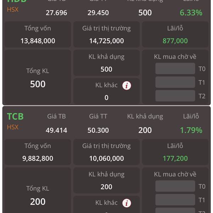Select the HDB T1 pending buy bar
This screenshot has height=213, width=213.
[x=175, y=82]
